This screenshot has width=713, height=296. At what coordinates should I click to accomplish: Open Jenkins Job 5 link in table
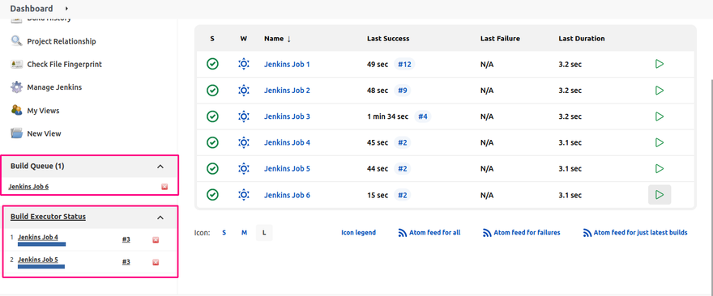pyautogui.click(x=287, y=169)
